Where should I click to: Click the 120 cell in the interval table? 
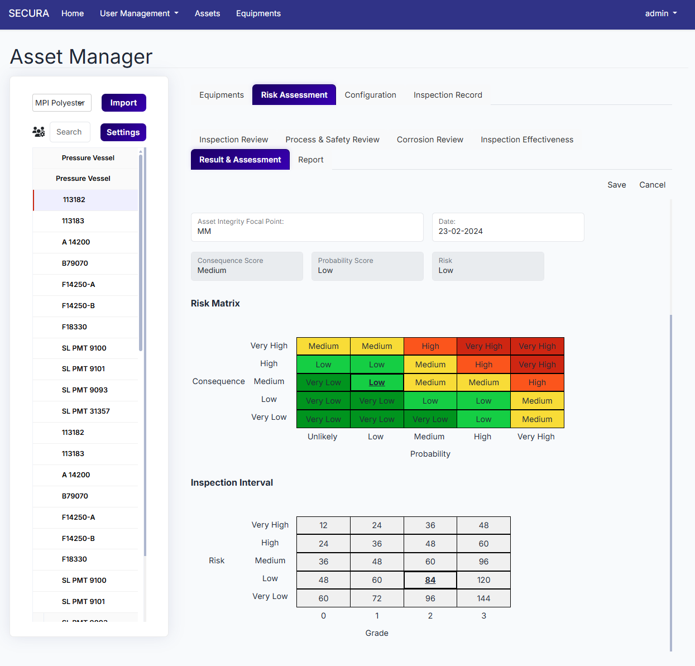484,580
